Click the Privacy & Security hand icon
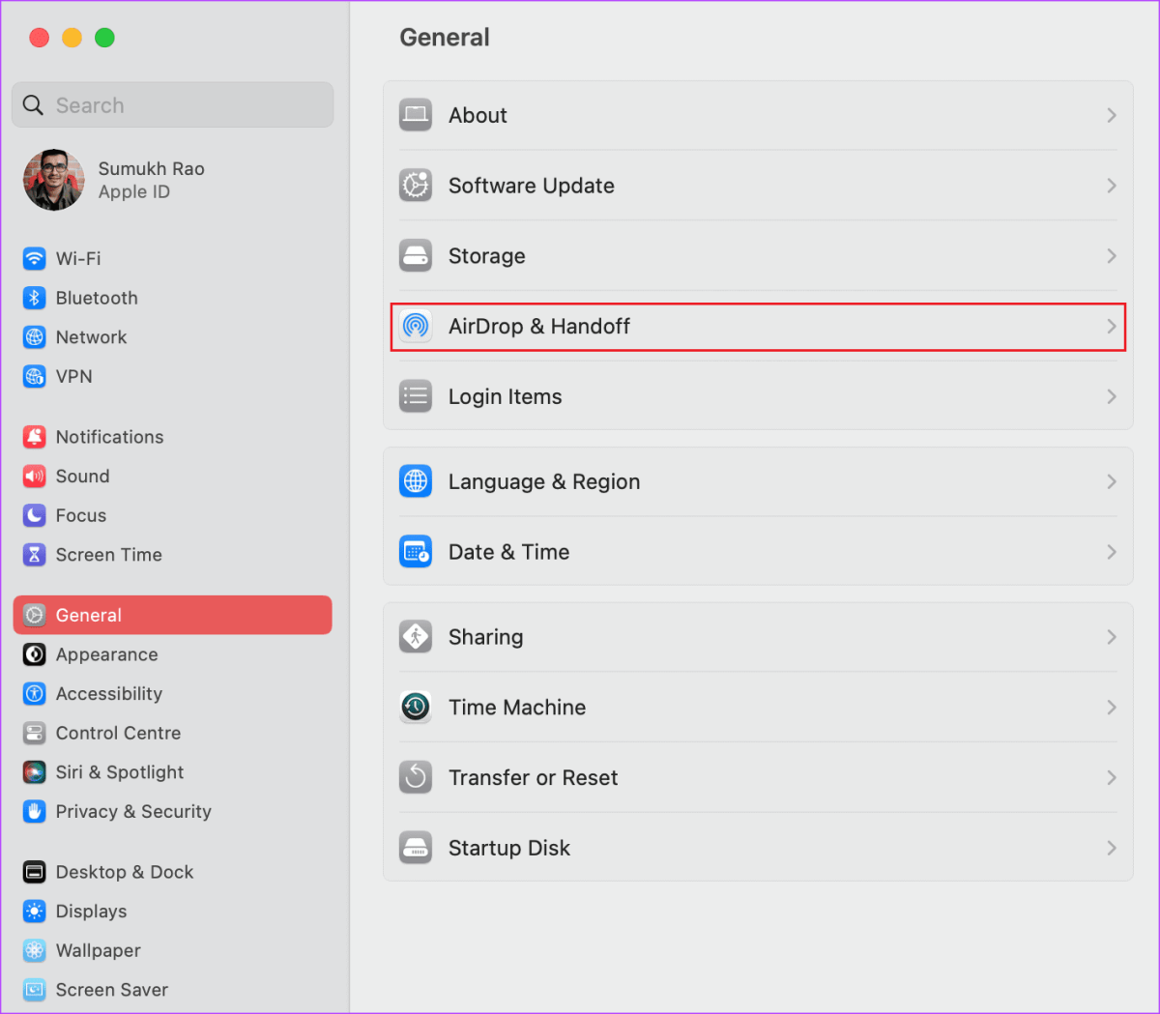 [35, 811]
